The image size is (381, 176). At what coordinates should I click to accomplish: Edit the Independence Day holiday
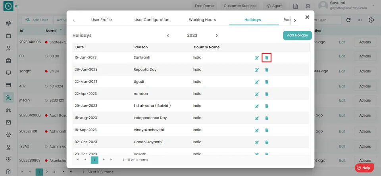click(x=257, y=118)
